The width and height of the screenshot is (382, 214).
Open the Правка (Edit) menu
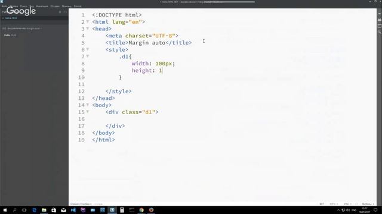14,6
